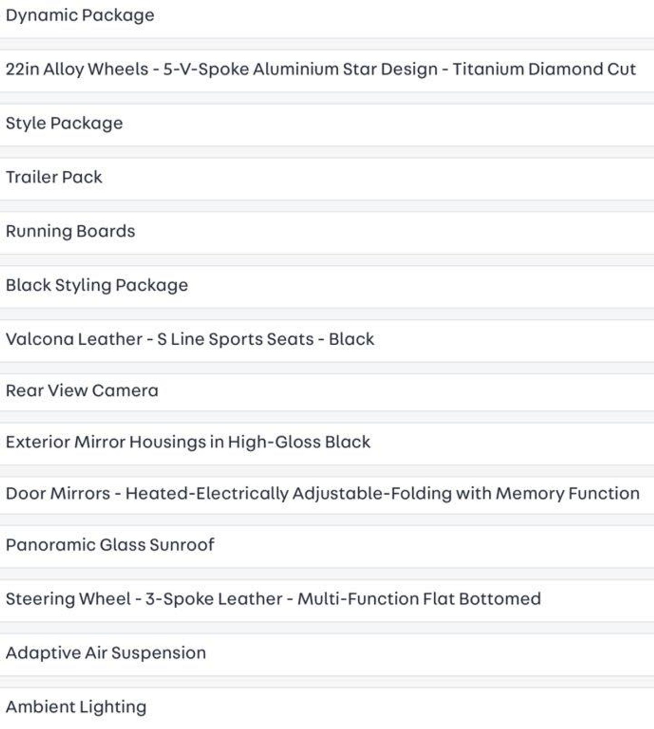Choose the Steering Wheel 3-Spoke Leather item

[x=273, y=599]
